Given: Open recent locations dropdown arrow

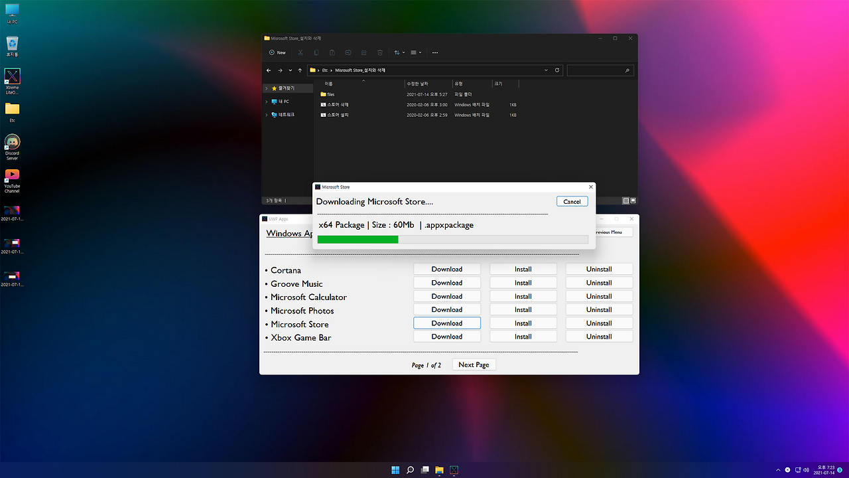Looking at the screenshot, I should 290,70.
